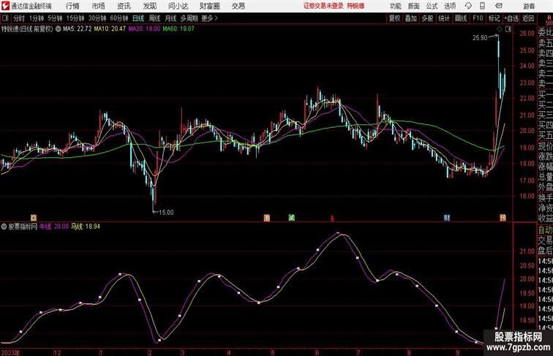Click the 涨 event marker on chart

pyautogui.click(x=268, y=218)
